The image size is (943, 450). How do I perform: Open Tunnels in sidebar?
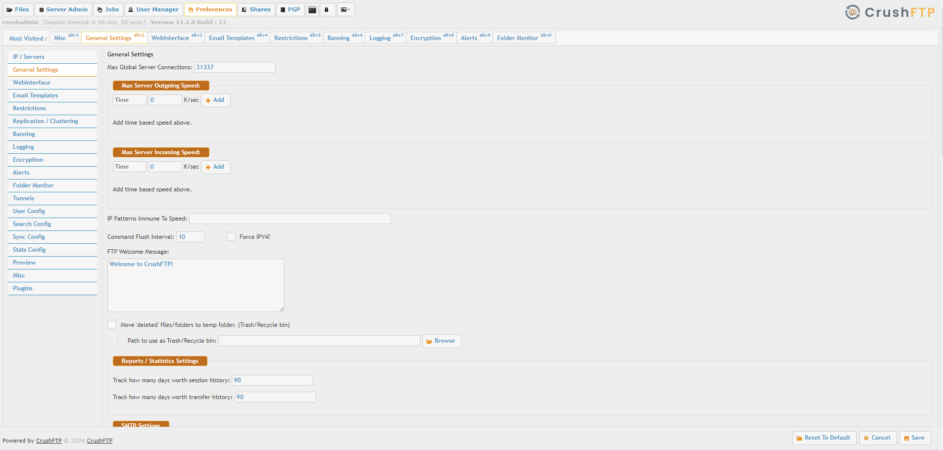[52, 198]
